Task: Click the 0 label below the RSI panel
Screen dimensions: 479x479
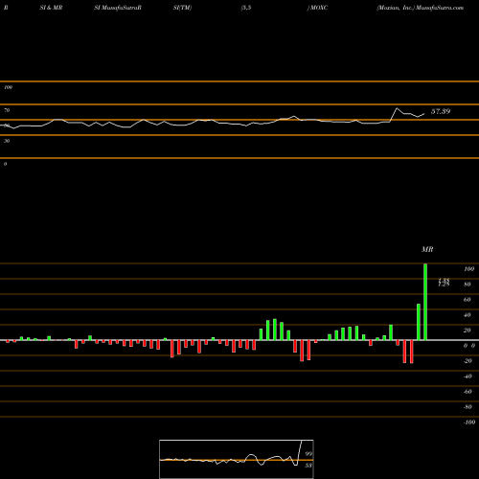Action: (x=5, y=164)
